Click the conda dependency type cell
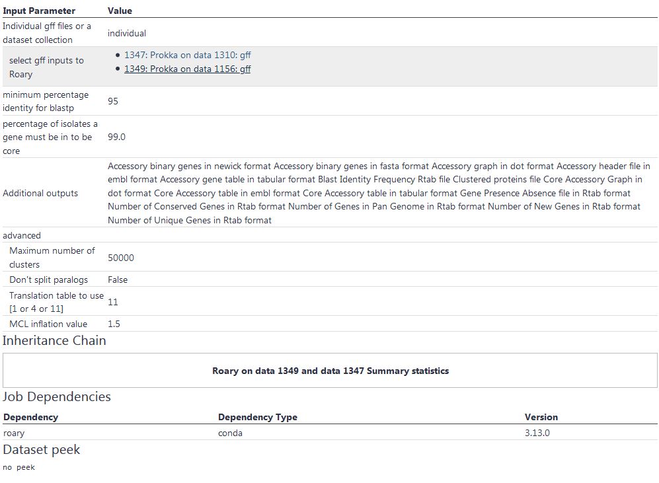 coord(227,433)
